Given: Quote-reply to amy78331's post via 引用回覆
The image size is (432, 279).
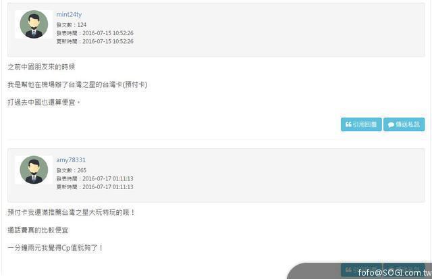Looking at the screenshot, I should [x=361, y=270].
